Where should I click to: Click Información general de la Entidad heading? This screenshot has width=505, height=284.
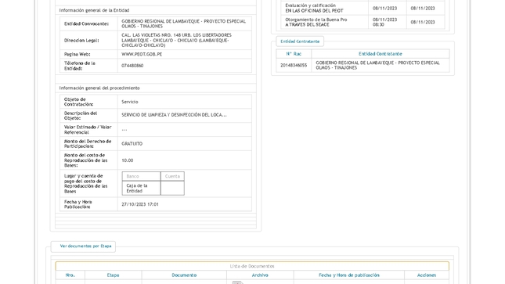(x=94, y=10)
